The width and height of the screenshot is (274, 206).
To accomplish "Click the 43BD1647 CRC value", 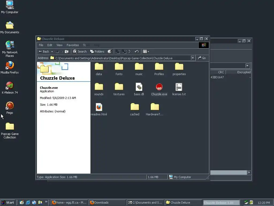I will pos(217,77).
